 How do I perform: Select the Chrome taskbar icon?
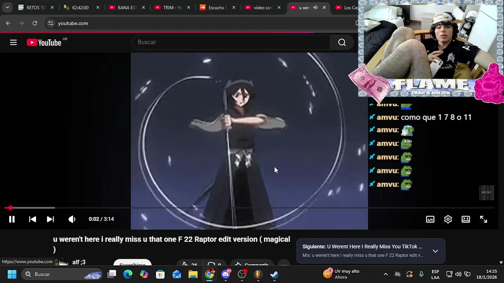[209, 274]
